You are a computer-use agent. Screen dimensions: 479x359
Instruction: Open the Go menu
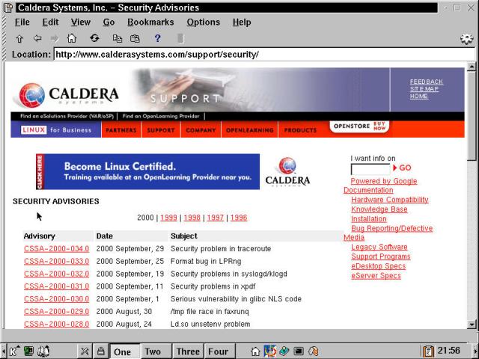pyautogui.click(x=109, y=22)
